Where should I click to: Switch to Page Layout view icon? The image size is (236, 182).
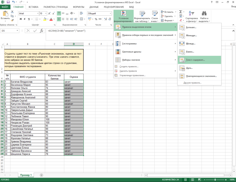pos(193,180)
